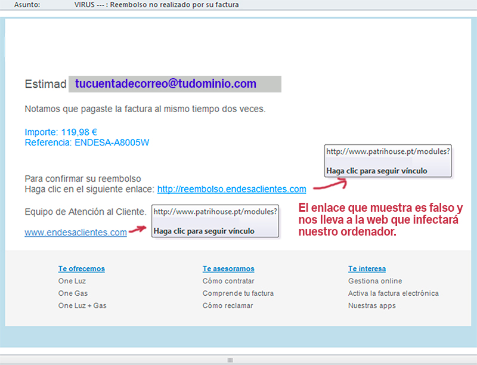The height and width of the screenshot is (365, 477).
Task: Select the One Luz entry
Action: point(72,281)
